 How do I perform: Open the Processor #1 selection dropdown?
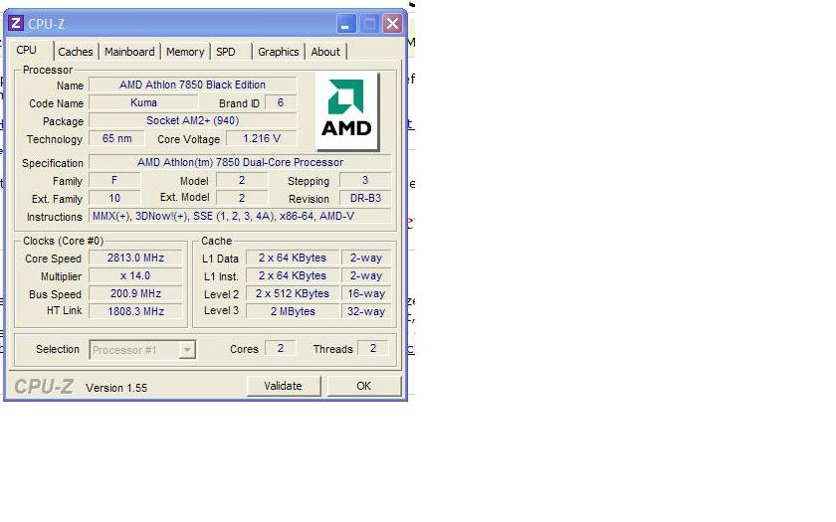pyautogui.click(x=142, y=350)
